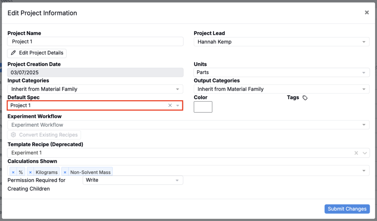The width and height of the screenshot is (377, 221).
Task: Expand the Input Categories dropdown
Action: (95, 89)
